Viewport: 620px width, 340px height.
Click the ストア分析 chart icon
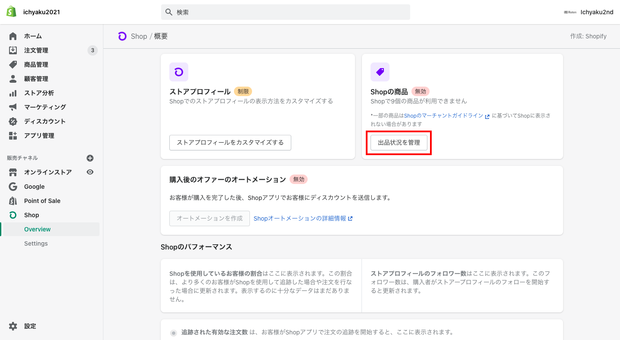point(13,93)
